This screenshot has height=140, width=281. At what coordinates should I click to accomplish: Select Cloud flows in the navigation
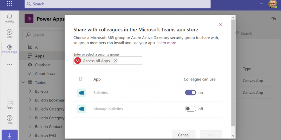tap(45, 73)
